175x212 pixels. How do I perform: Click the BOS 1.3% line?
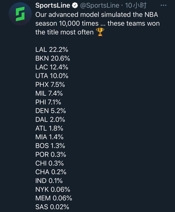point(50,146)
